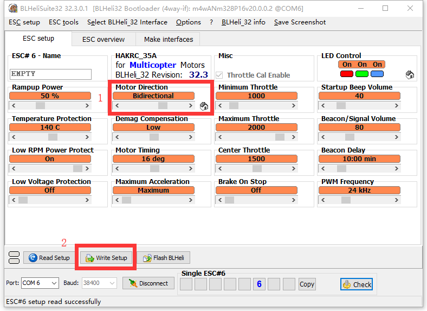Viewport: 427px width, 311px height.
Task: Toggle the first LED Control On switch
Action: [x=347, y=65]
